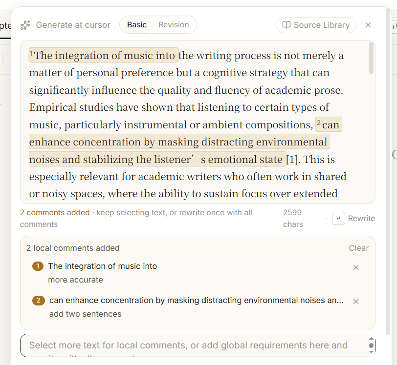Click the citation marker [1] in text
Image resolution: width=397 pixels, height=365 pixels.
(x=292, y=160)
